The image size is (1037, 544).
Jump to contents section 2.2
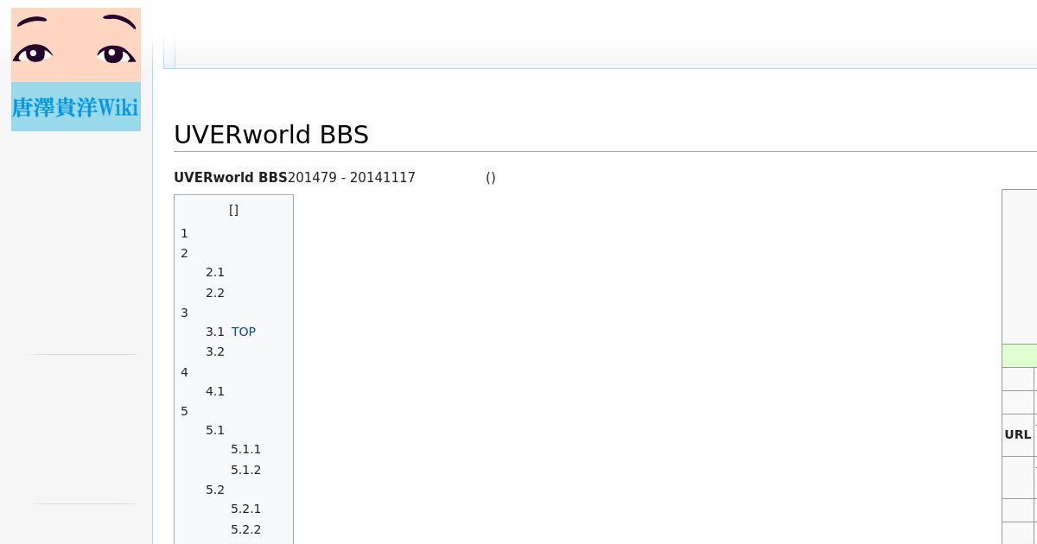215,293
